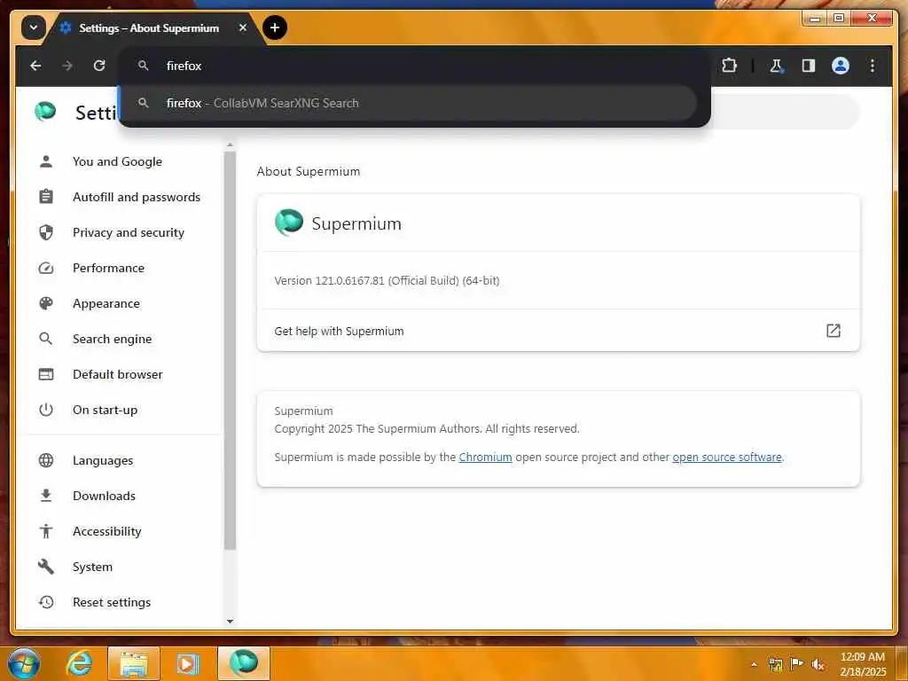The height and width of the screenshot is (681, 908).
Task: Click the network tray icon
Action: tap(775, 664)
